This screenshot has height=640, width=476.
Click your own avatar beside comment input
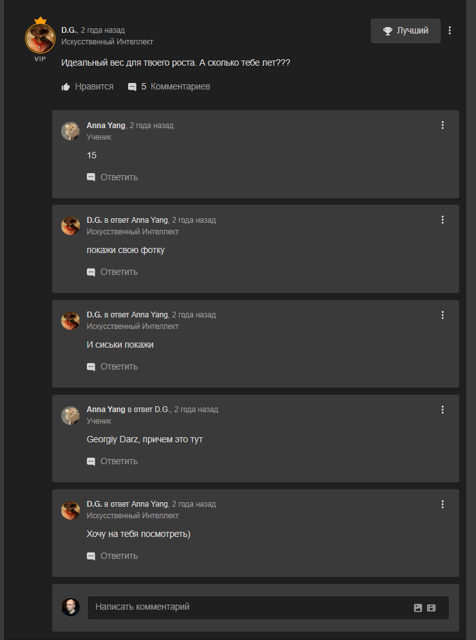(70, 607)
